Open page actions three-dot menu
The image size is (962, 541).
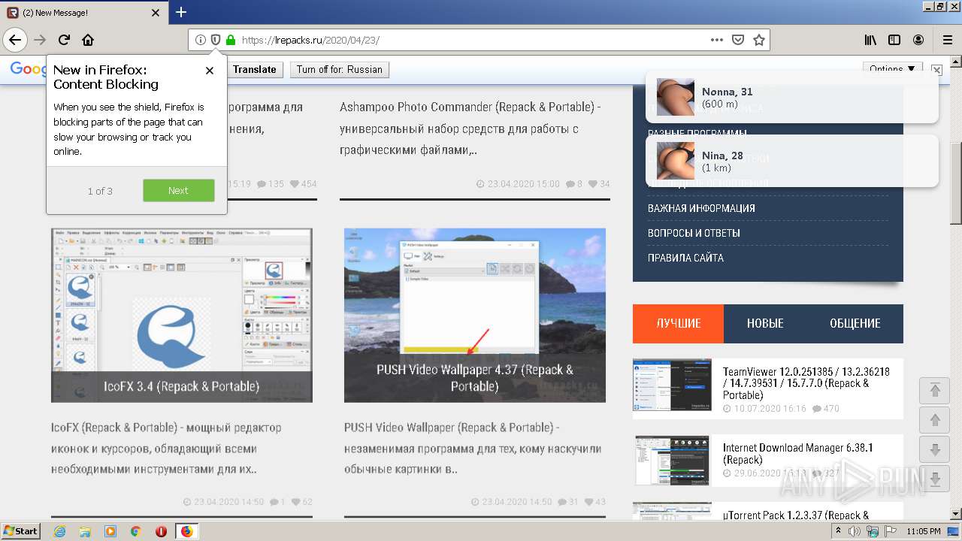(x=717, y=40)
